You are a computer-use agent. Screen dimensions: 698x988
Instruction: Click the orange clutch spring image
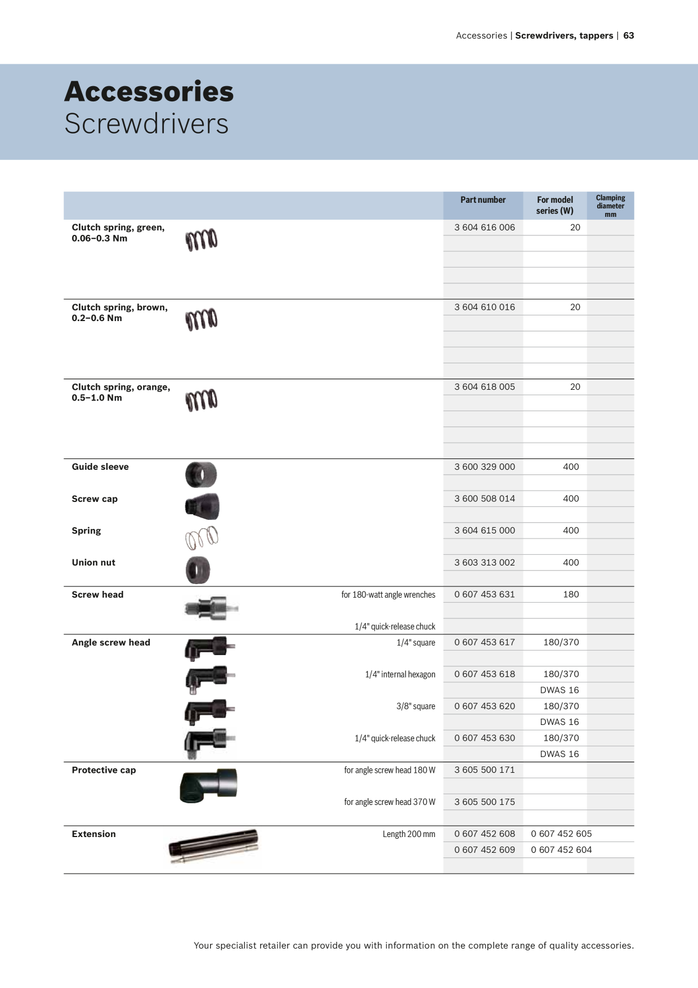(202, 400)
